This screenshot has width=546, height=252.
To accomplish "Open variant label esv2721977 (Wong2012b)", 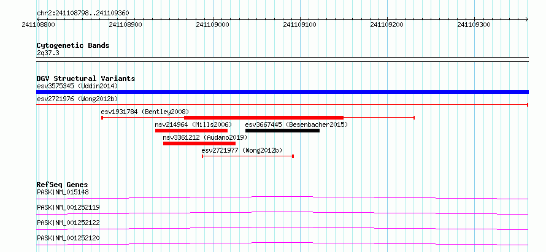I will (x=242, y=150).
